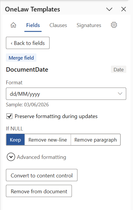Select Remove new-line option
This screenshot has width=133, height=210.
point(48,140)
